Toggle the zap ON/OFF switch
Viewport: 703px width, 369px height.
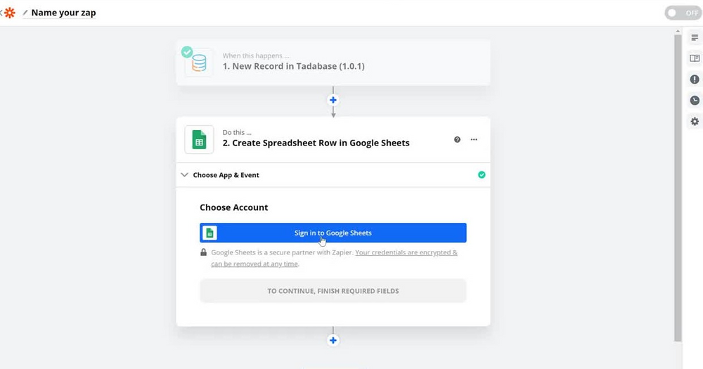pyautogui.click(x=683, y=13)
